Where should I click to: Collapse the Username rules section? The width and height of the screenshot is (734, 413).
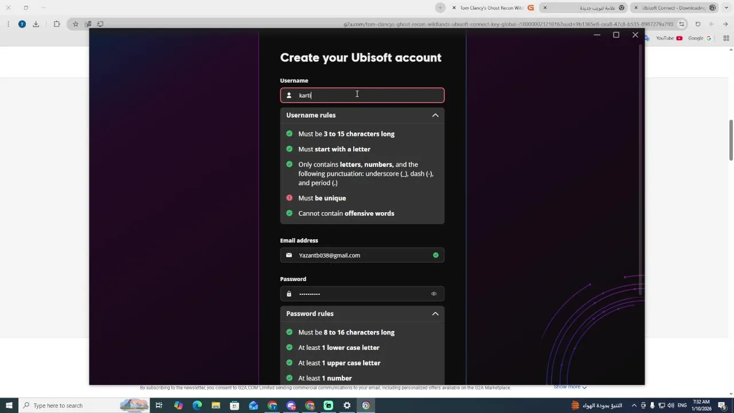[435, 115]
